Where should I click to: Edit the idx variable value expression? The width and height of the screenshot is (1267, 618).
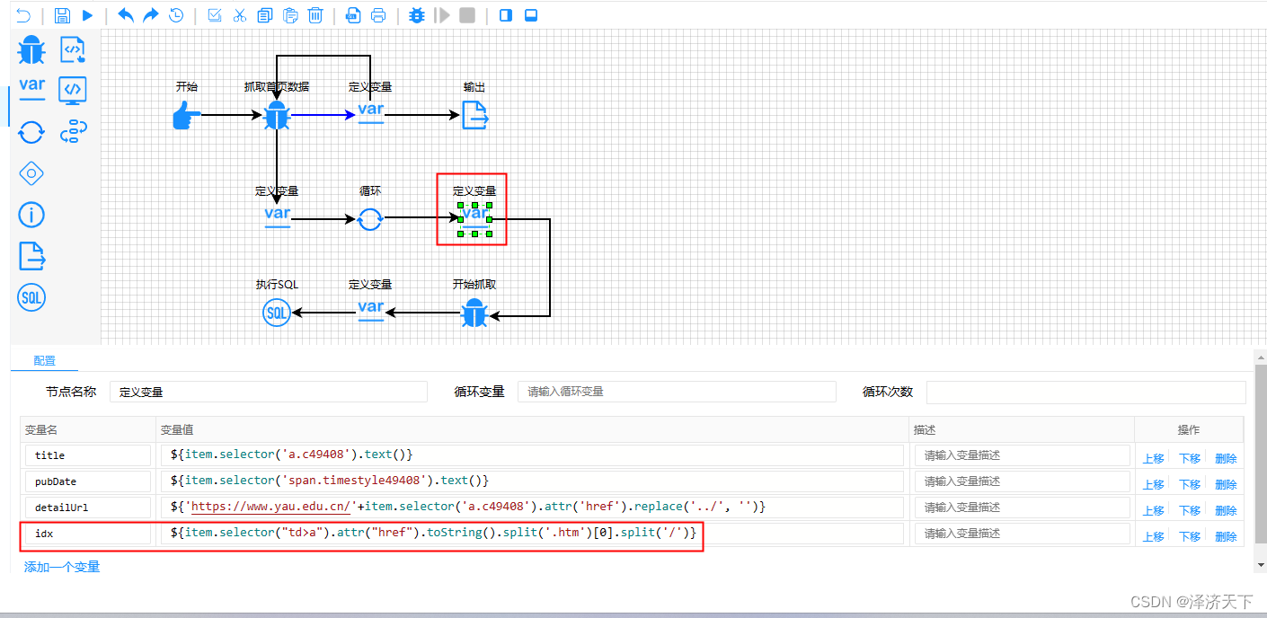(x=532, y=534)
